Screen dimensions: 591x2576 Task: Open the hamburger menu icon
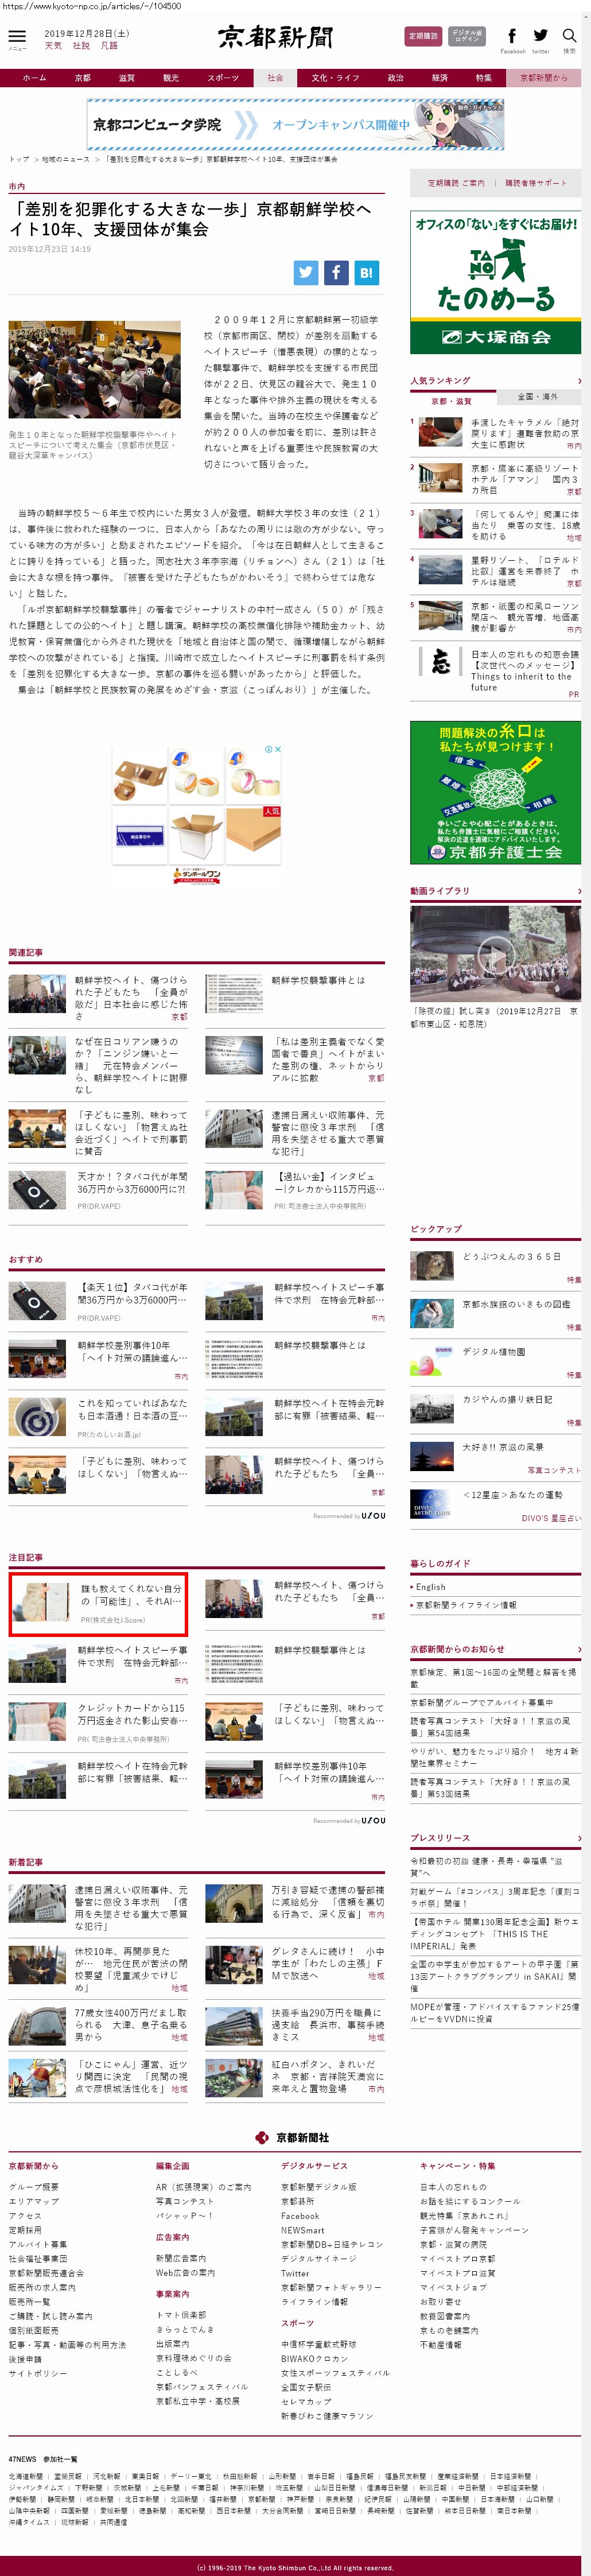coord(17,37)
